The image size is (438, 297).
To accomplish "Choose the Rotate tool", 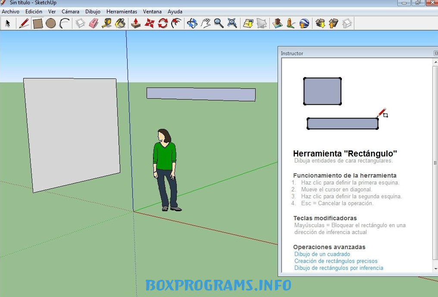I will point(163,23).
